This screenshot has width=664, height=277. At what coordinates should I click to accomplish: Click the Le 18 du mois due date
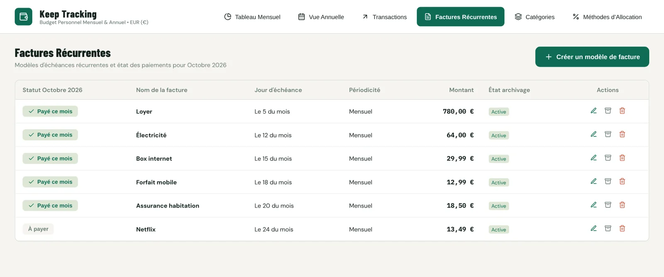tap(273, 182)
